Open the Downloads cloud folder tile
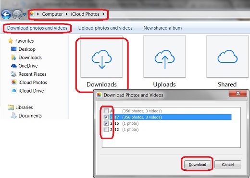Screen dimensions: 250x178 (101, 57)
